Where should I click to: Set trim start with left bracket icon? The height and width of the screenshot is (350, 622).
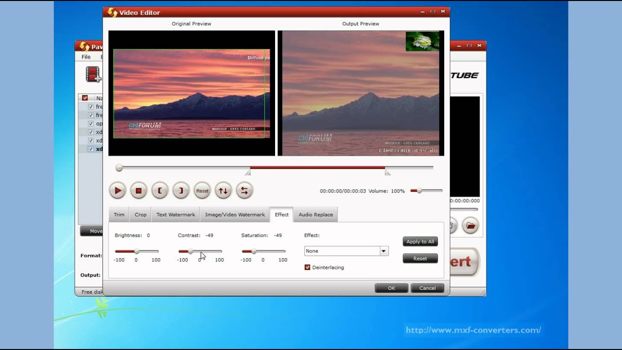point(160,191)
